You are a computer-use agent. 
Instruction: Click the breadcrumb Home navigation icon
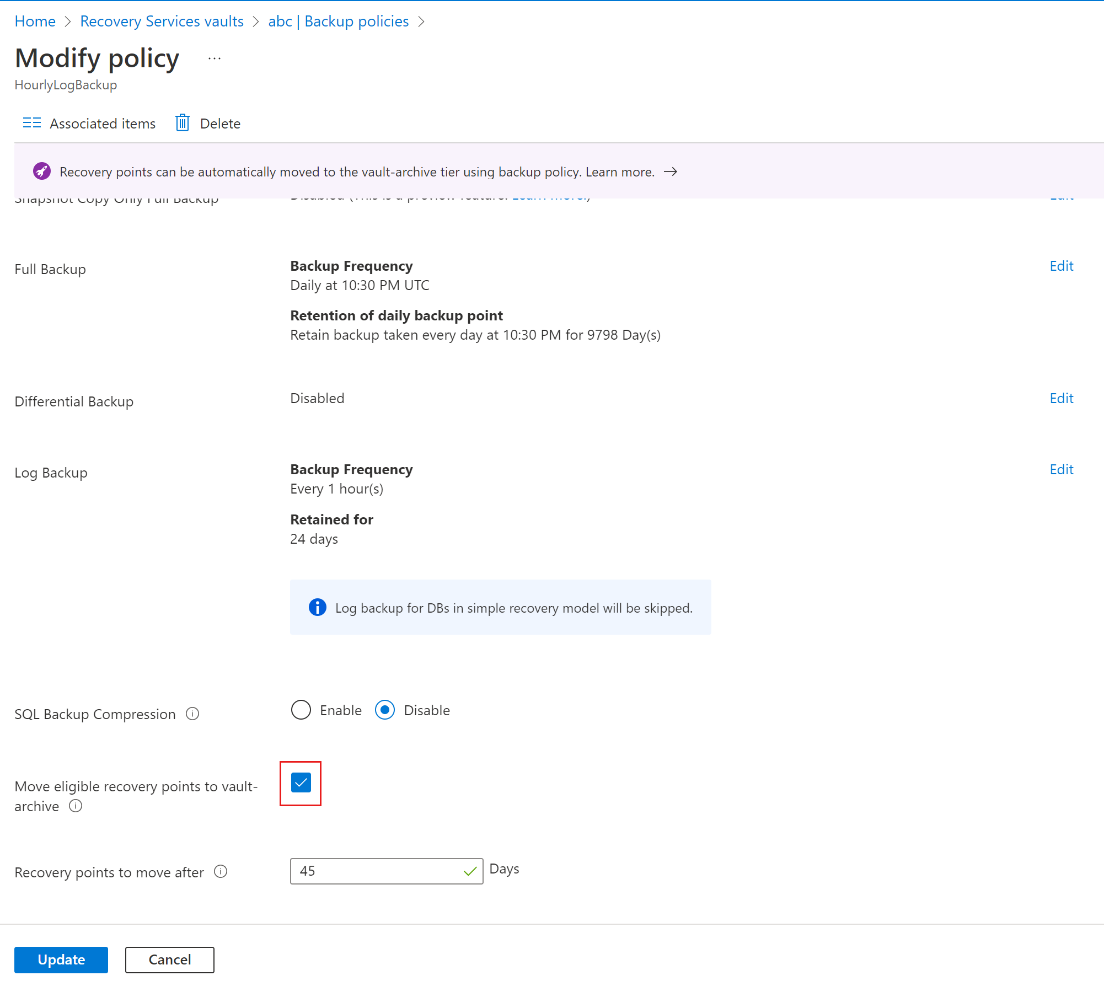pos(34,21)
